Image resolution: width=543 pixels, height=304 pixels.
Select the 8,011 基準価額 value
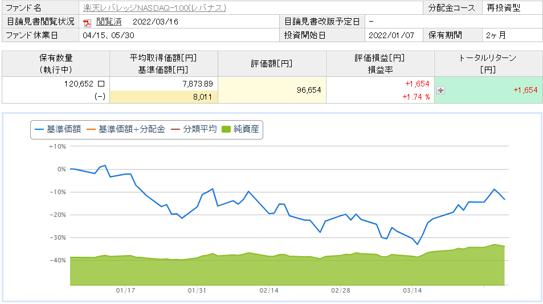(203, 97)
